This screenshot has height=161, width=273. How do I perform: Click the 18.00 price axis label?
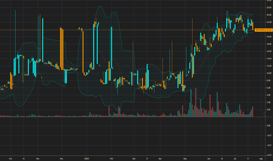[x=269, y=44]
